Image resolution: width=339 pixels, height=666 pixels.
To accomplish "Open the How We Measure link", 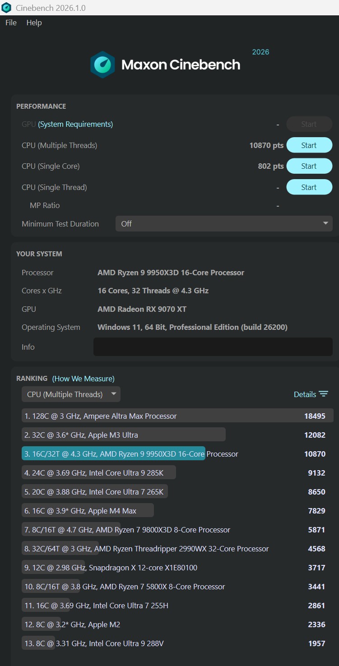I will 84,379.
